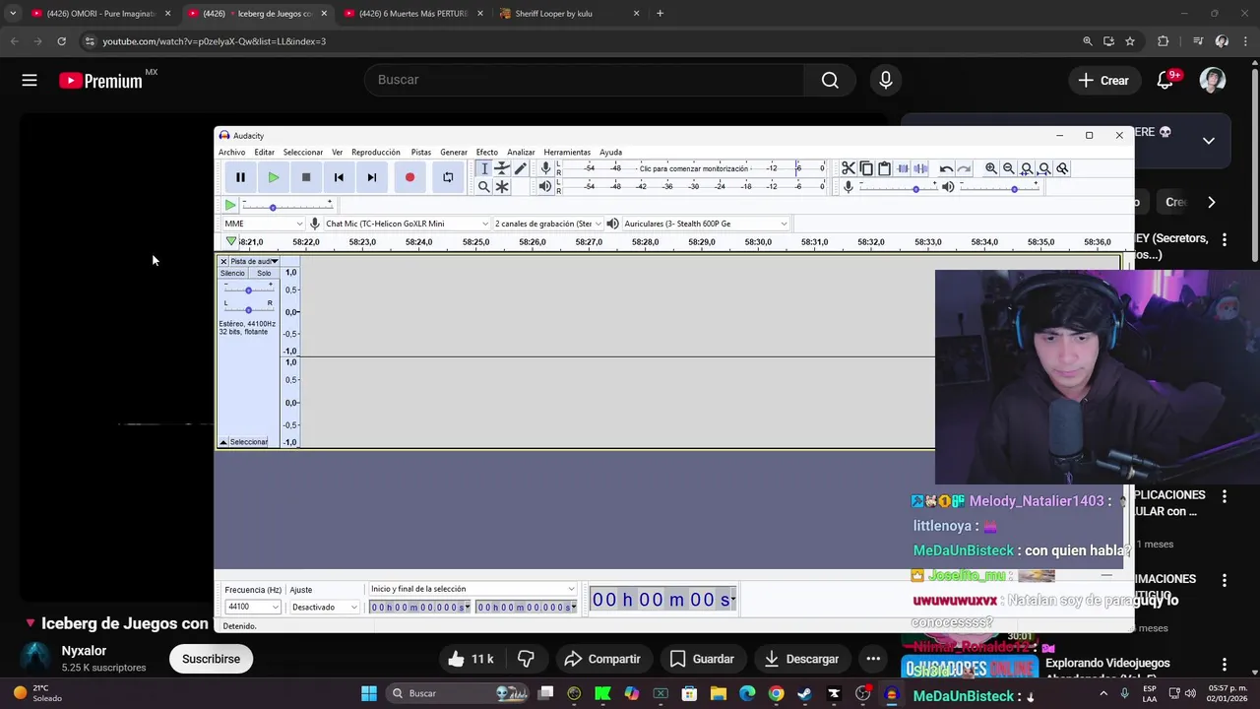The width and height of the screenshot is (1260, 709).
Task: Open the Chat Mic recording device dropdown
Action: 407,224
